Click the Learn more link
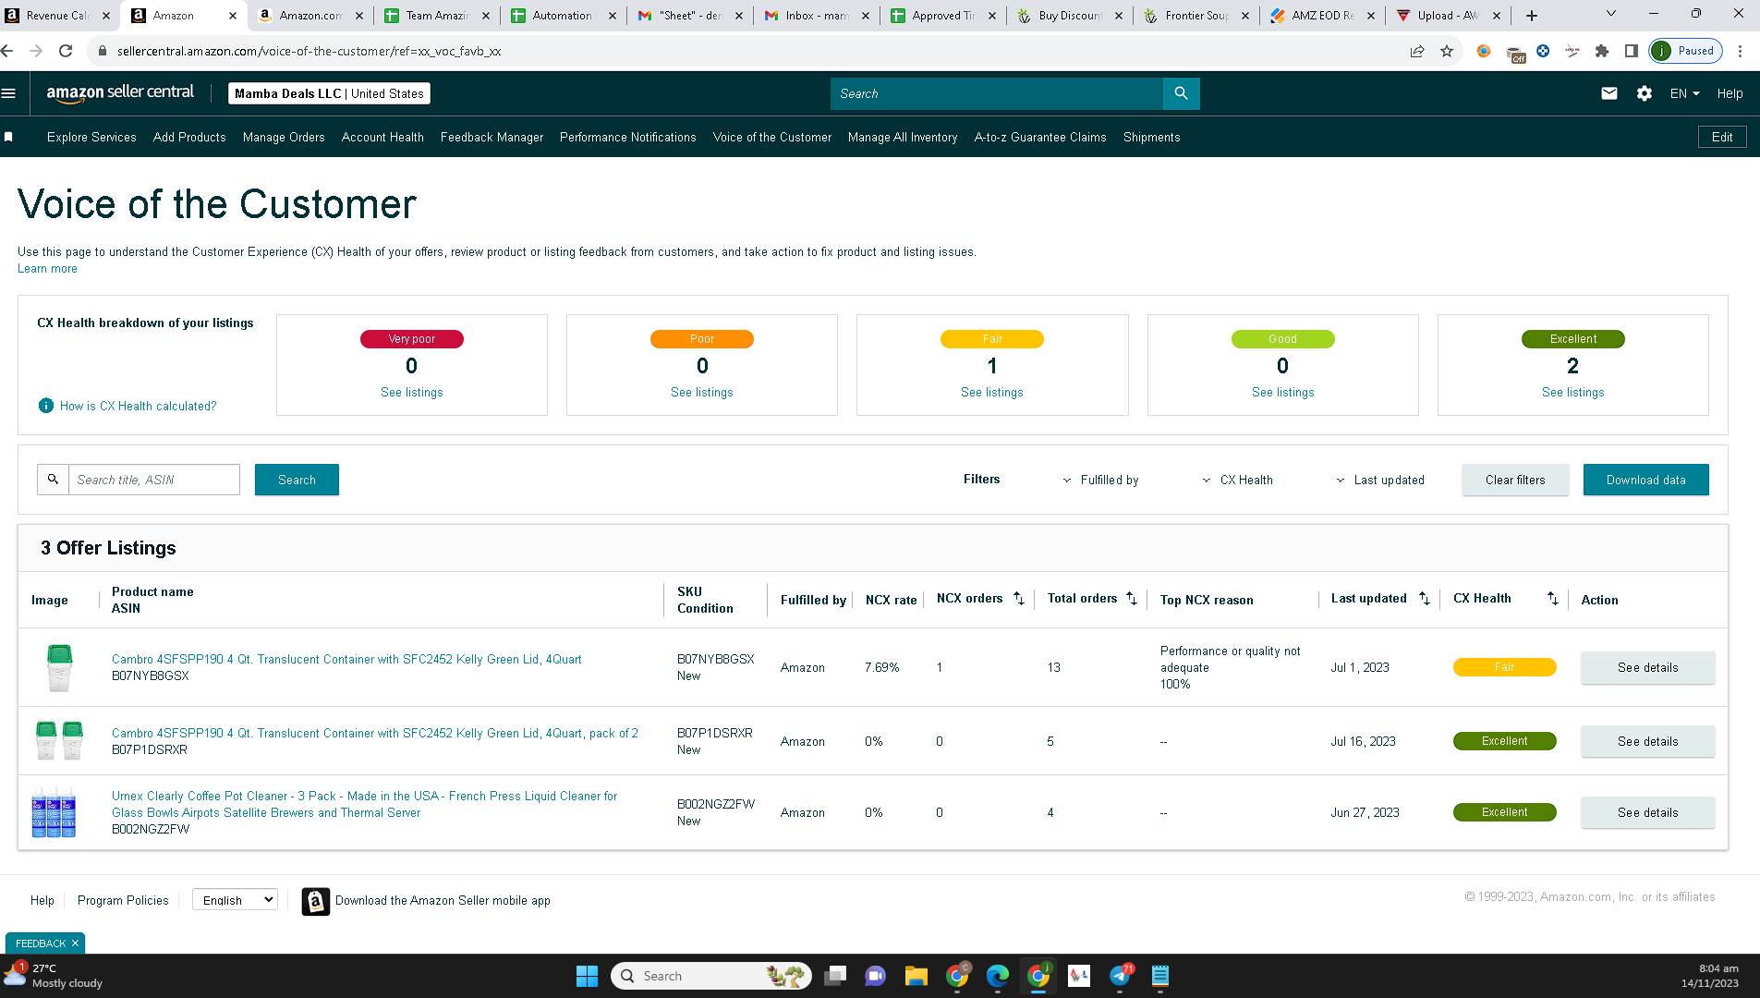 pos(47,269)
